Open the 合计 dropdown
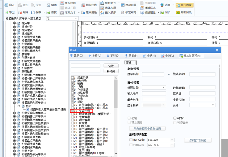Screen dimensions: 228x157 pos(213,105)
